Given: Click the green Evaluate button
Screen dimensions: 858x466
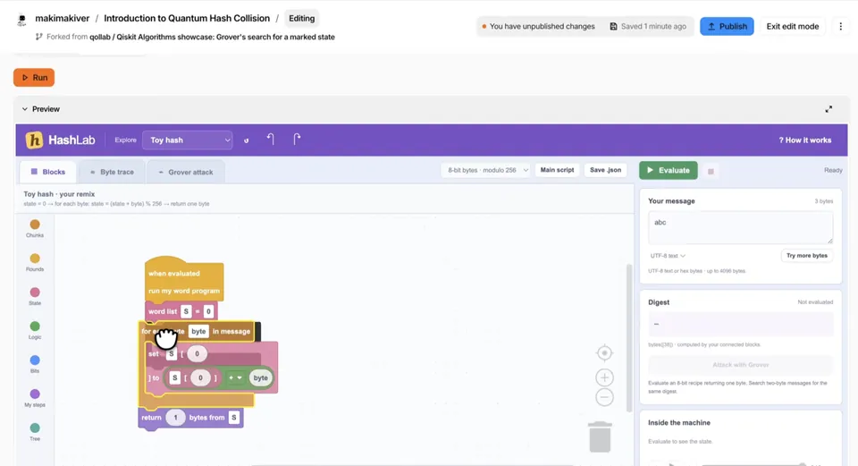Looking at the screenshot, I should click(x=669, y=170).
